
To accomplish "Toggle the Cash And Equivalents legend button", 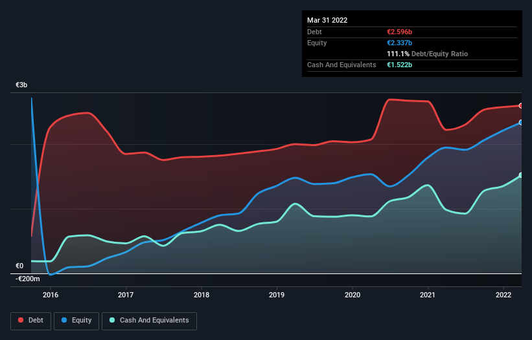I will coord(149,321).
